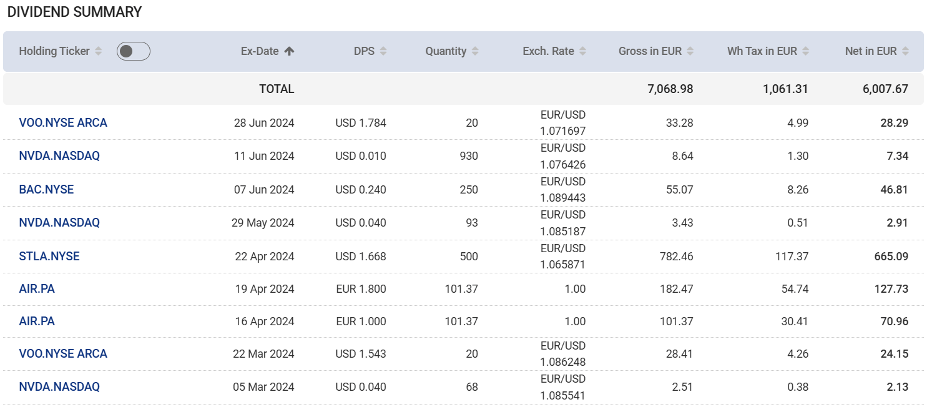The image size is (927, 407).
Task: Open NVDA.NASDAQ link dated 05 Mar 2024
Action: click(x=59, y=387)
